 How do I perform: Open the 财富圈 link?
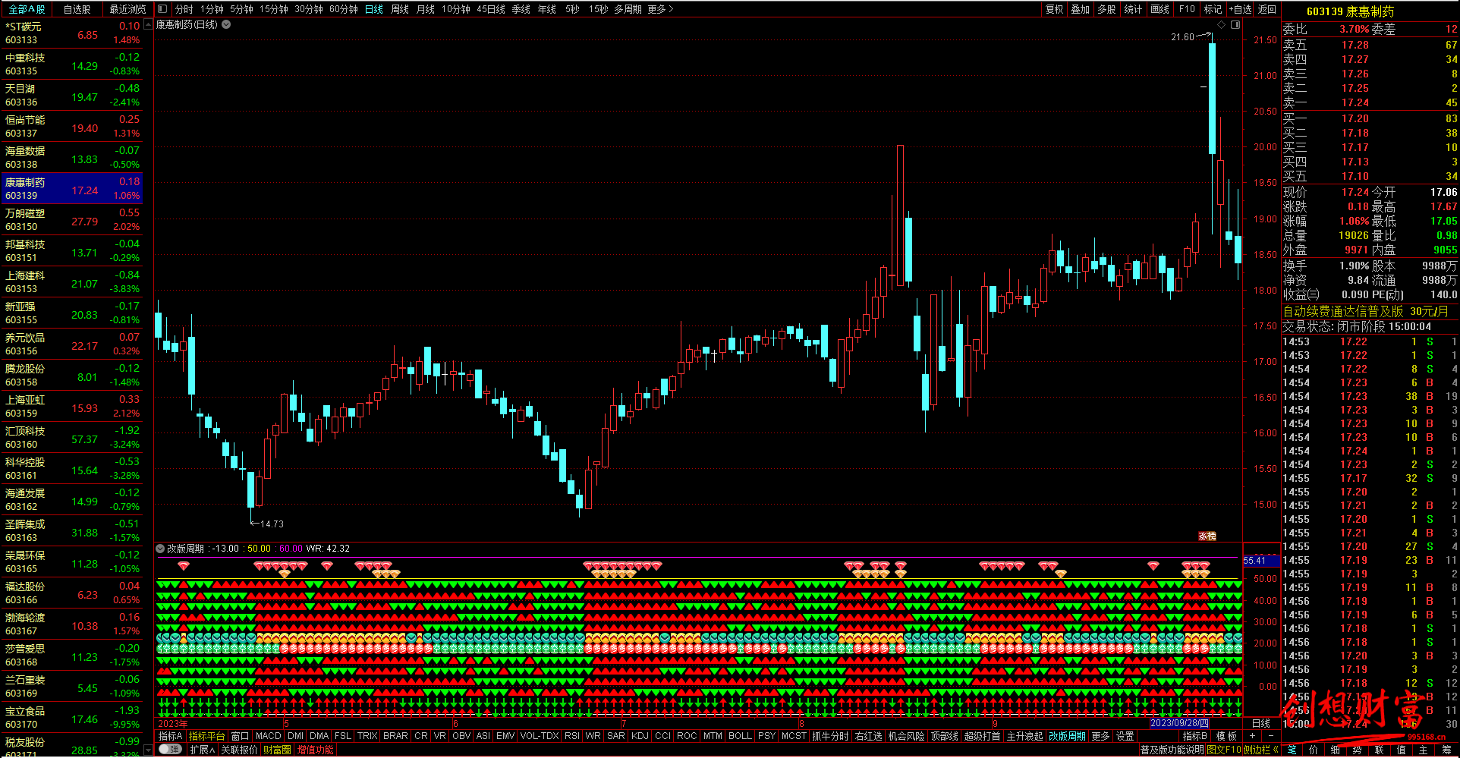point(277,749)
